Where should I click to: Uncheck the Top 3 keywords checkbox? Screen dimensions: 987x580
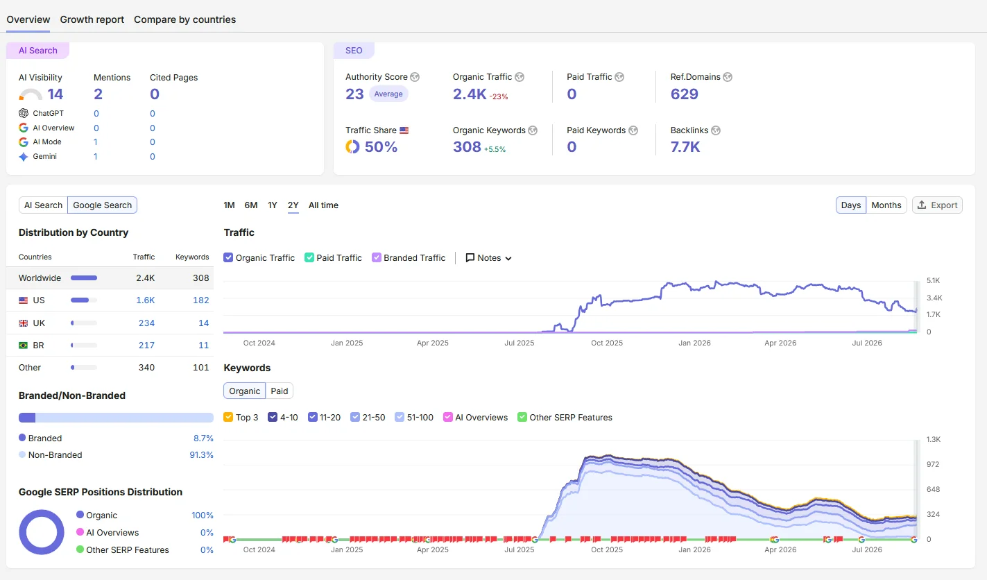click(228, 418)
